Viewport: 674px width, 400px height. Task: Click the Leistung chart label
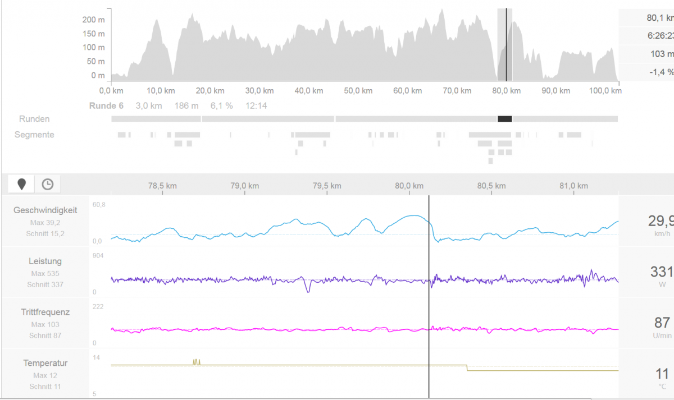pyautogui.click(x=45, y=261)
